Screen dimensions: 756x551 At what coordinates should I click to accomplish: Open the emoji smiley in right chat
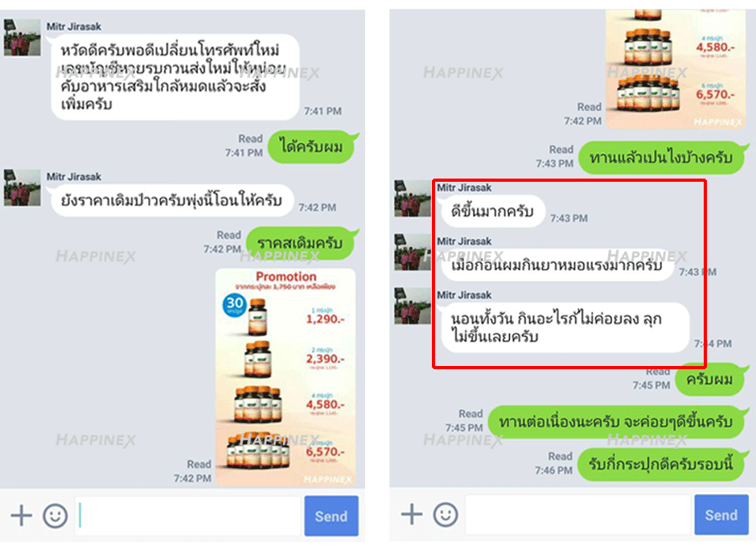pyautogui.click(x=446, y=514)
